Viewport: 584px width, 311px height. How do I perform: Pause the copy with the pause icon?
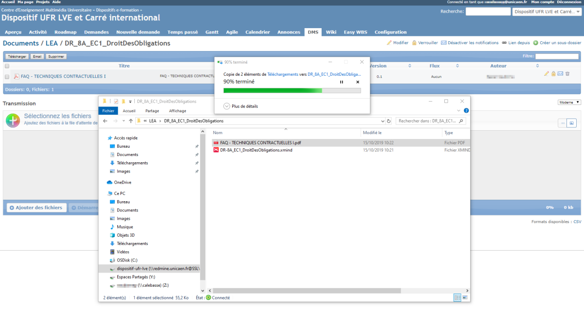click(342, 82)
